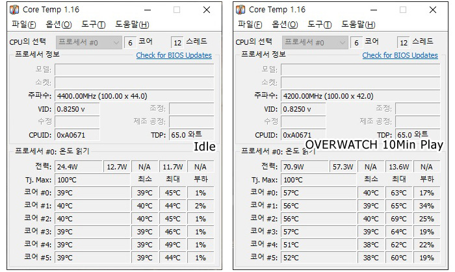Click the 24.4W power reading field
The image size is (455, 272).
[79, 167]
